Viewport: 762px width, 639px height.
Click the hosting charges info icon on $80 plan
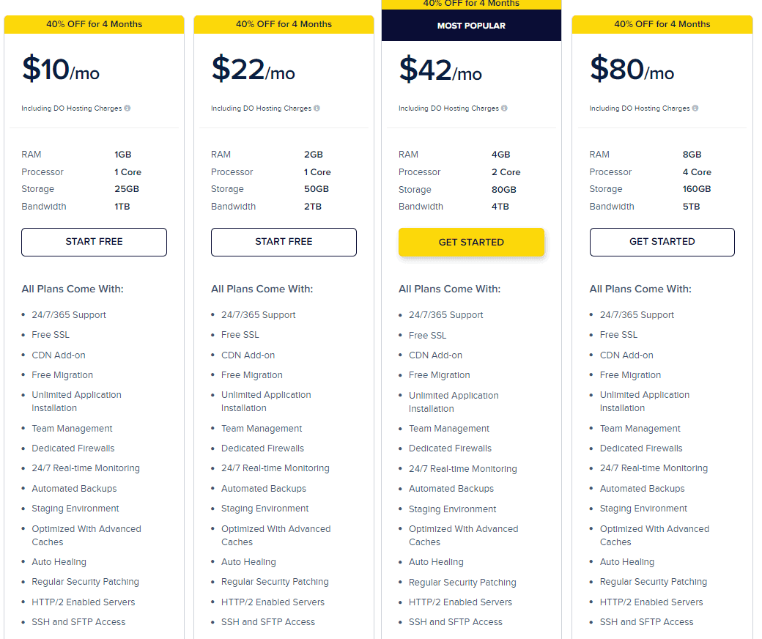pos(695,108)
